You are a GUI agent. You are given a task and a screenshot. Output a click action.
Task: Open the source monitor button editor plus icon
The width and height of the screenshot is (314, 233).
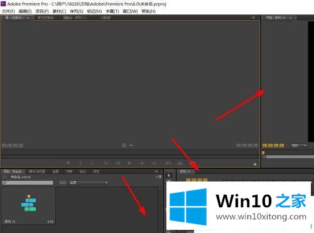[x=255, y=164]
